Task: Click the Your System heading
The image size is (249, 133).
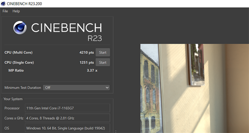Action: click(x=13, y=99)
